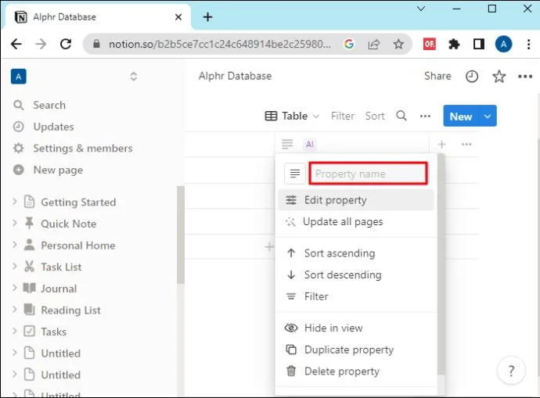Open the column header ellipsis menu
This screenshot has height=398, width=540.
tap(466, 144)
